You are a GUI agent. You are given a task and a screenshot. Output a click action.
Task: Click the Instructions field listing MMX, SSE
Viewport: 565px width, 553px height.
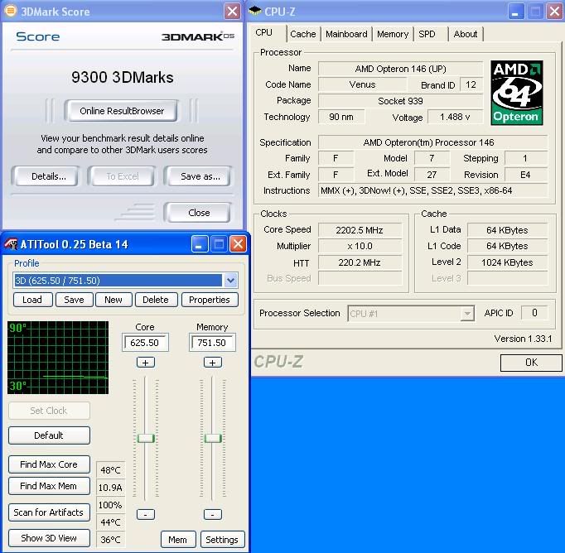click(x=432, y=190)
